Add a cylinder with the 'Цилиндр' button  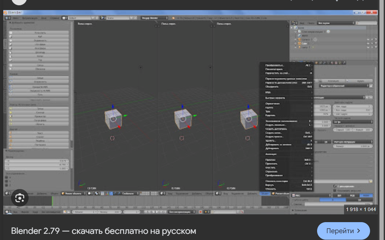click(39, 52)
